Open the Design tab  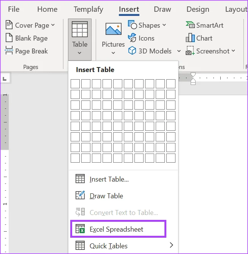point(198,9)
